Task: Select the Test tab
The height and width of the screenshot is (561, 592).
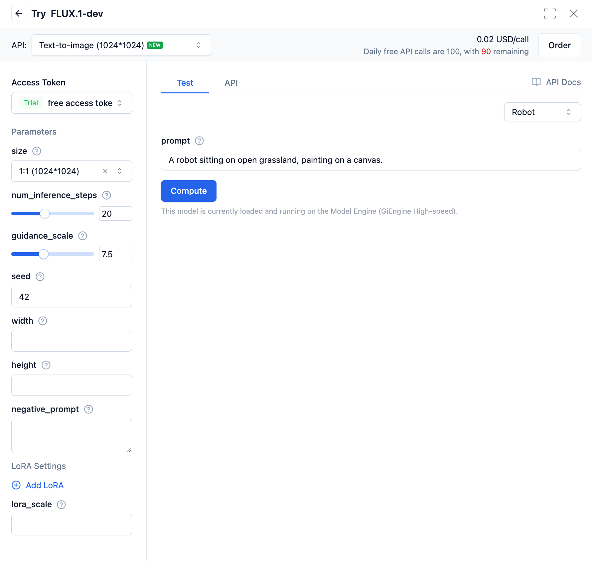Action: click(185, 83)
